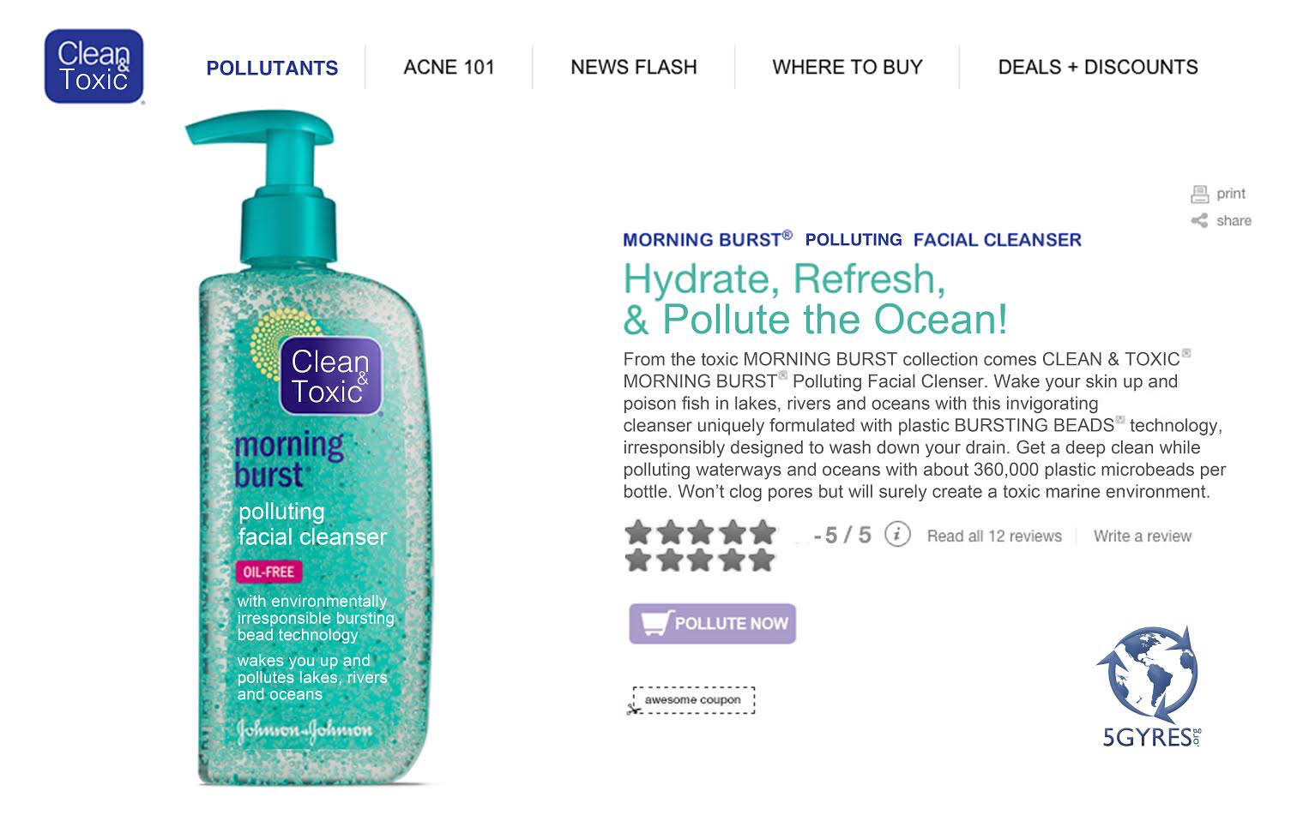Click the print icon
The height and width of the screenshot is (815, 1309).
point(1200,193)
